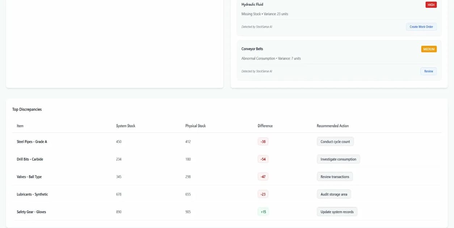Click Review transactions for Valves - Ball Type
This screenshot has height=228, width=454.
pos(335,177)
